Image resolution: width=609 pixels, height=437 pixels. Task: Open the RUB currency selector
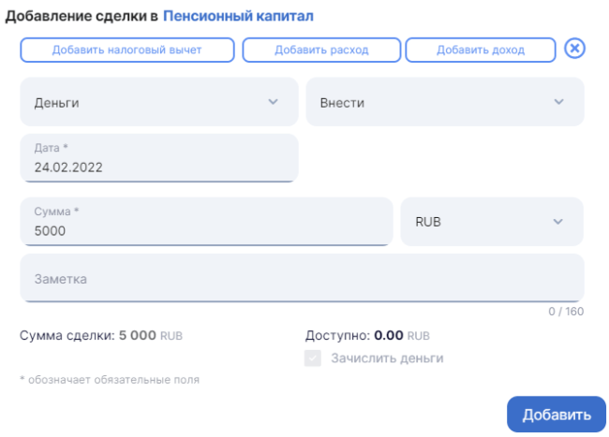coord(478,222)
